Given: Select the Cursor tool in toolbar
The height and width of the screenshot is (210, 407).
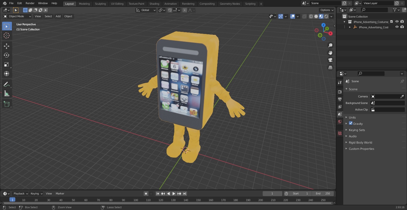Looking at the screenshot, I should click(x=7, y=36).
